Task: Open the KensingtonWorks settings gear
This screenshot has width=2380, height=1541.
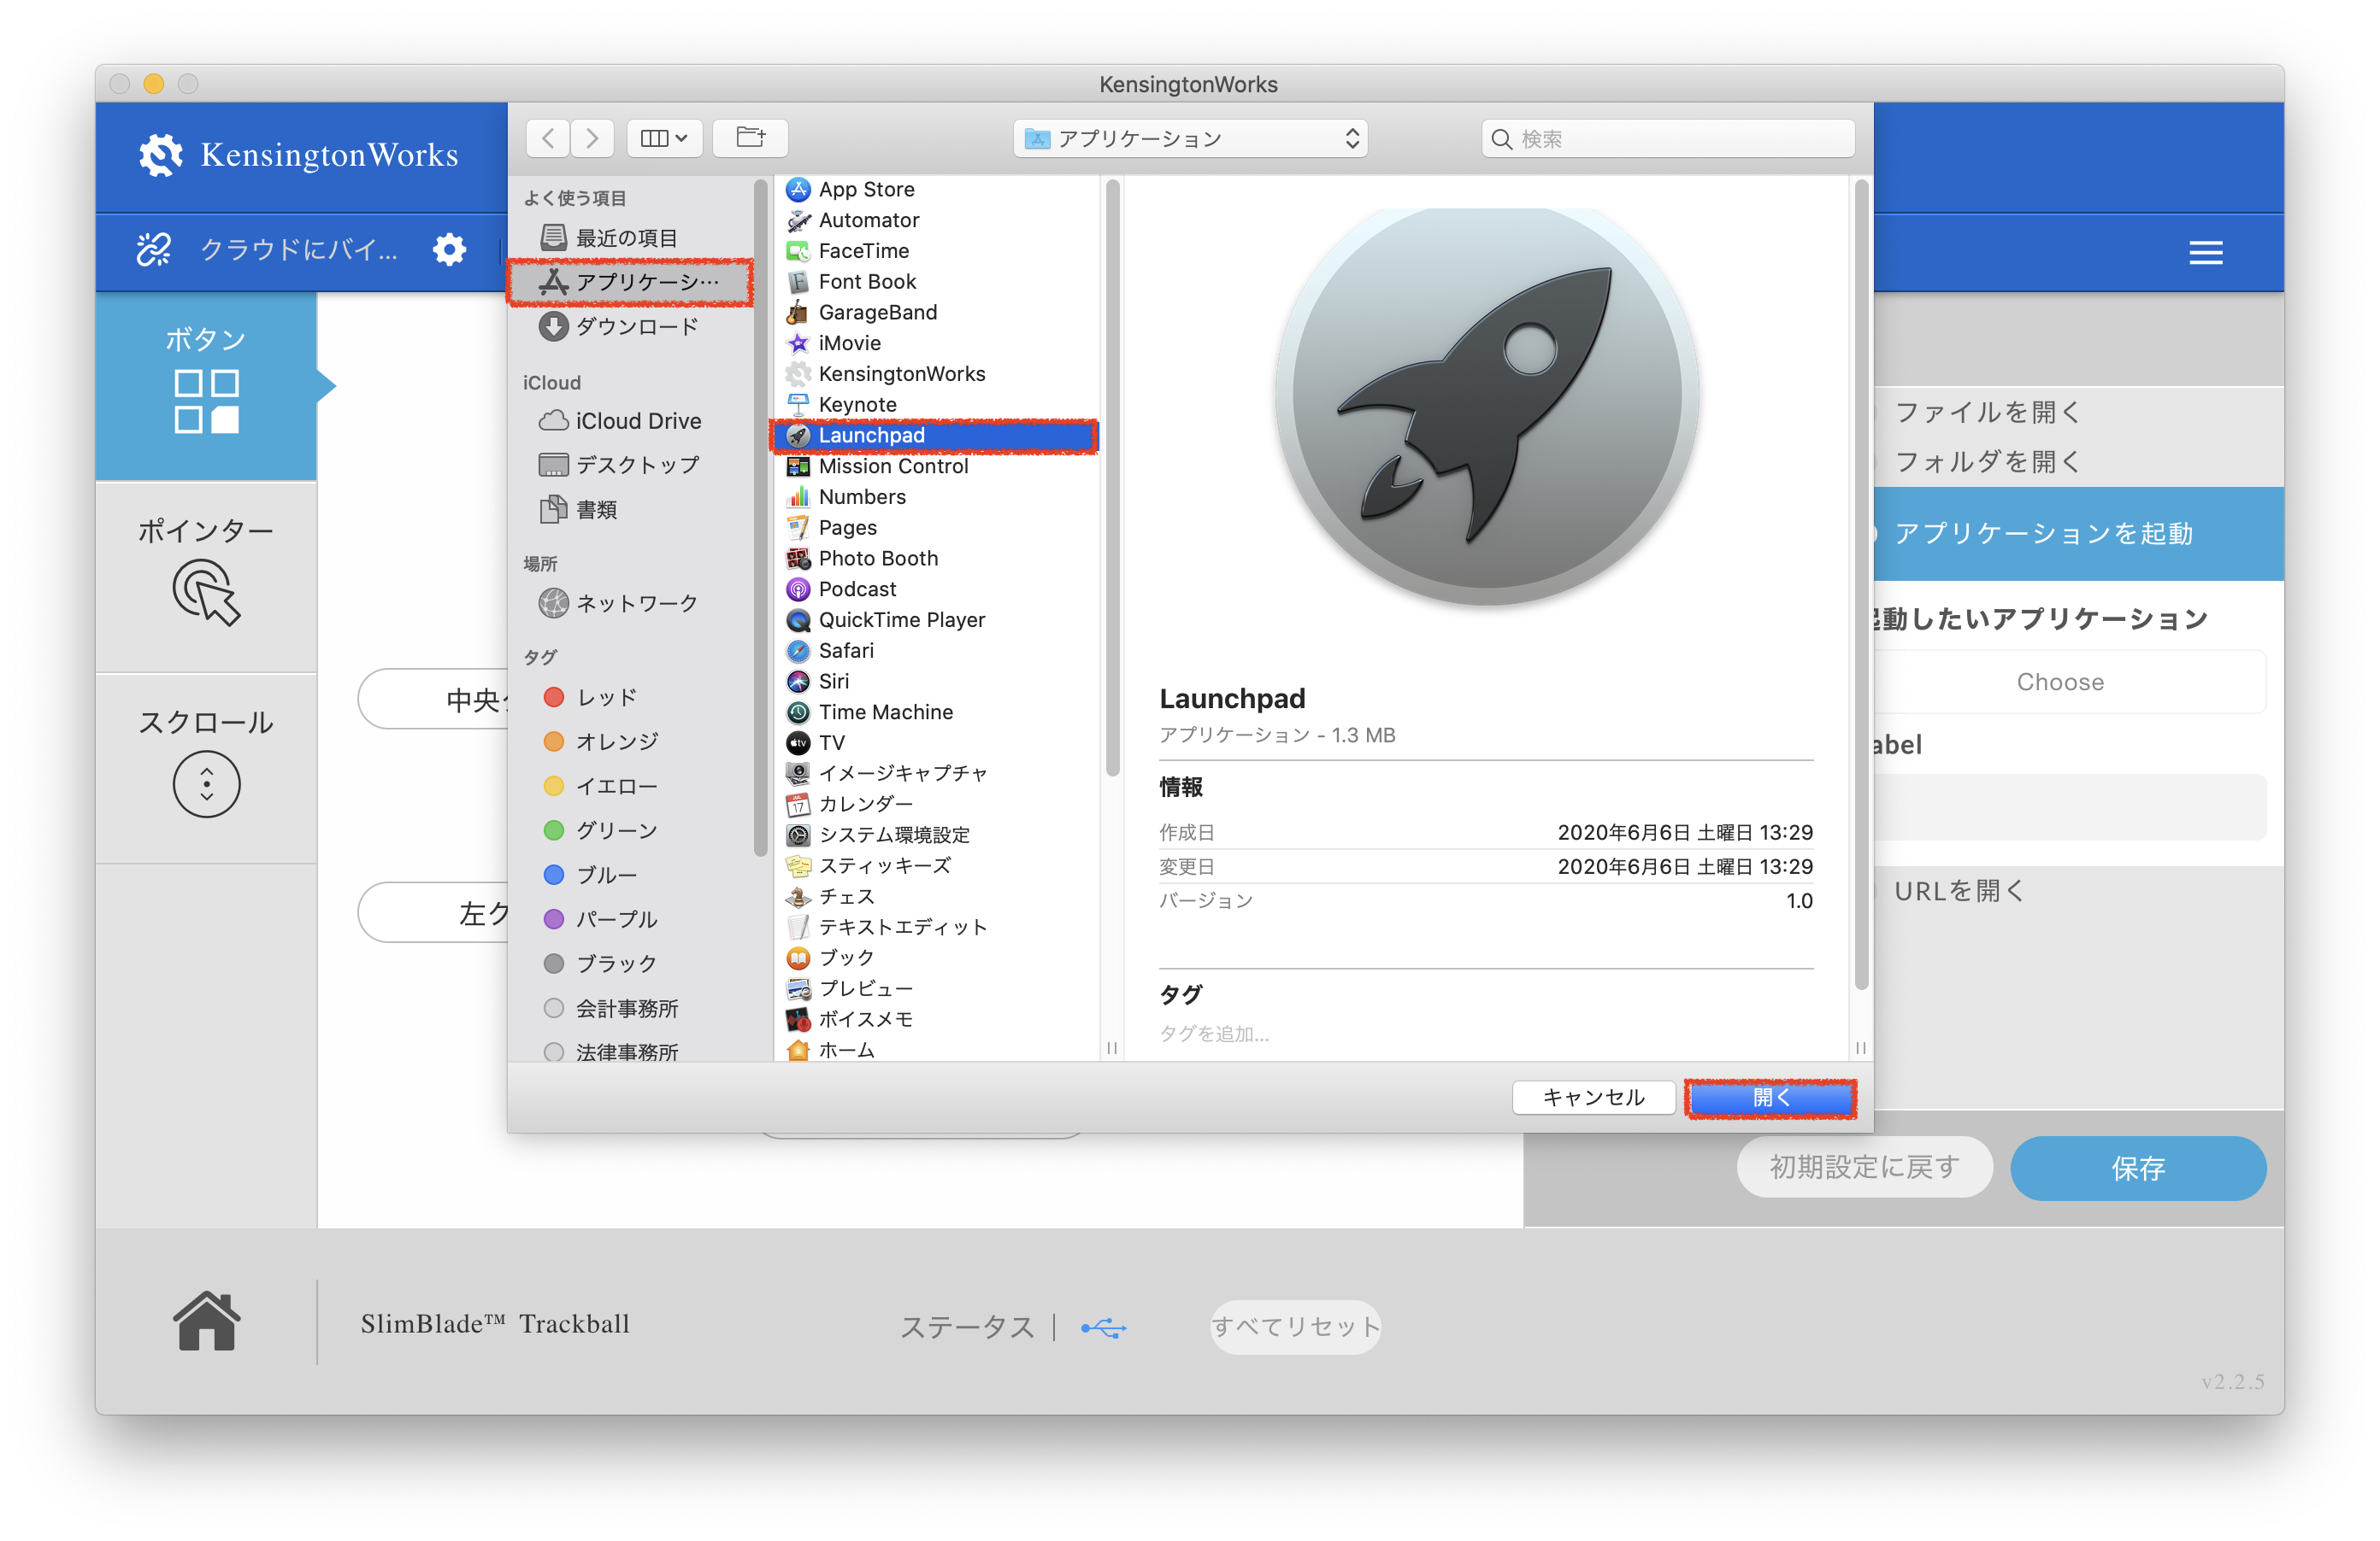Action: tap(449, 249)
